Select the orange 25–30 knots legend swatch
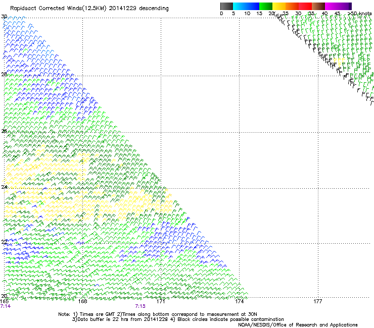Screen dimensions: 374x328 click(292, 6)
